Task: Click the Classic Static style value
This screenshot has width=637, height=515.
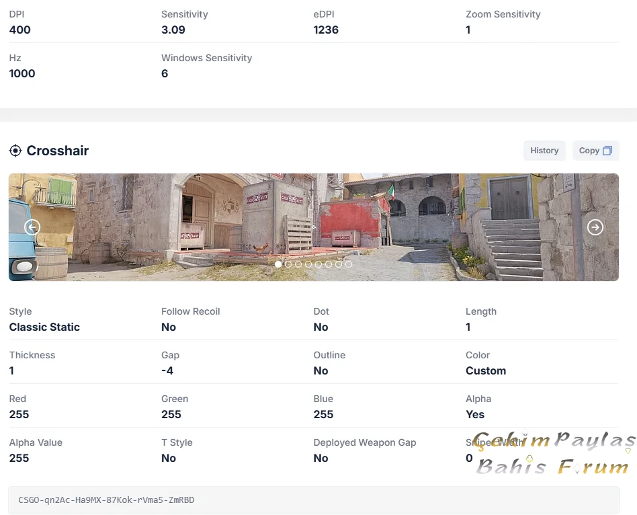Action: [44, 327]
